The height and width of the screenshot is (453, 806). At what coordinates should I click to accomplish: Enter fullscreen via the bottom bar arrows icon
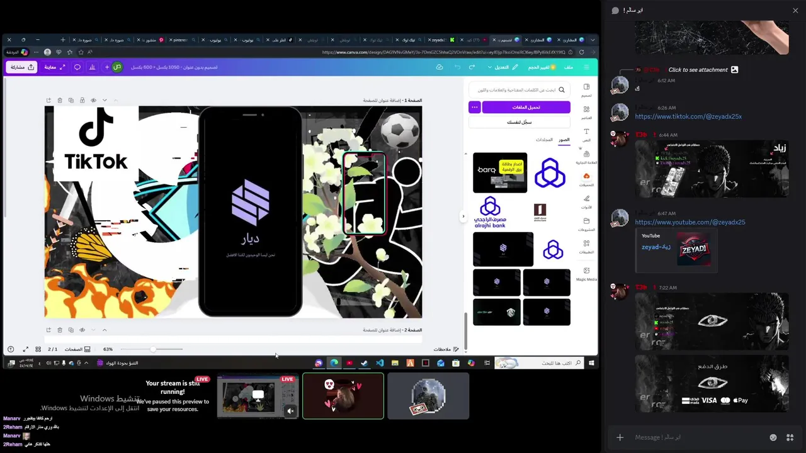point(25,349)
